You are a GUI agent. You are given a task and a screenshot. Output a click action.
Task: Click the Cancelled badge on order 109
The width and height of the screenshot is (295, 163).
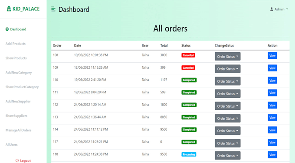(188, 67)
